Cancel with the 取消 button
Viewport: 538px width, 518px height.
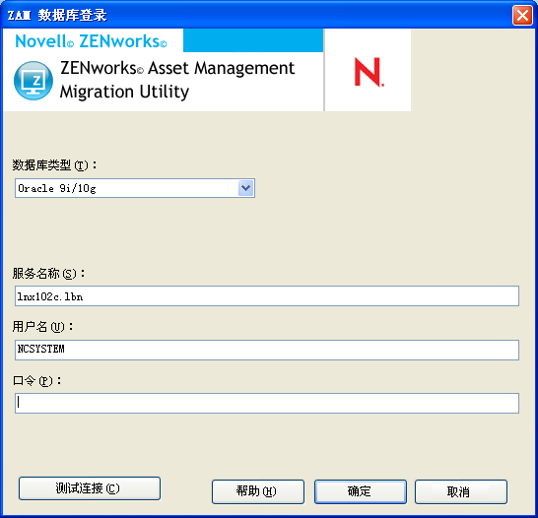pos(461,491)
